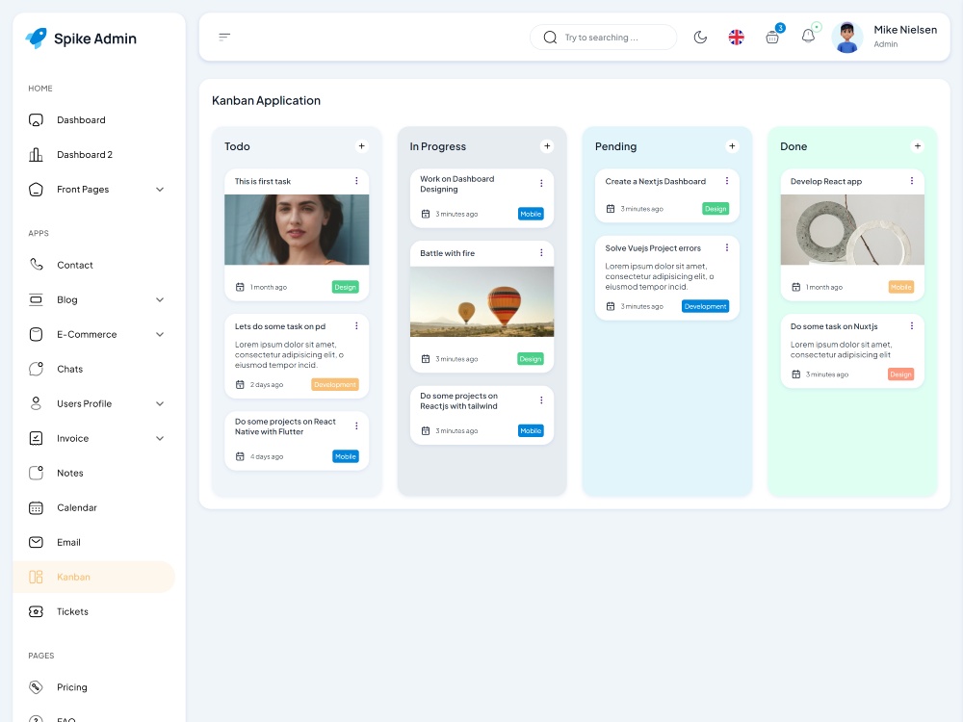Viewport: 963px width, 722px height.
Task: Toggle sidebar with hamburger menu icon
Action: [224, 37]
